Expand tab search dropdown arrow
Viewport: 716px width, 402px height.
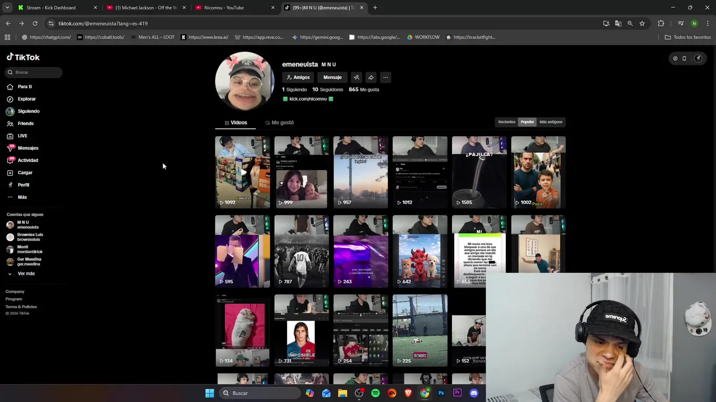pos(7,8)
